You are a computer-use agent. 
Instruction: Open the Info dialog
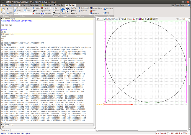pos(106,13)
